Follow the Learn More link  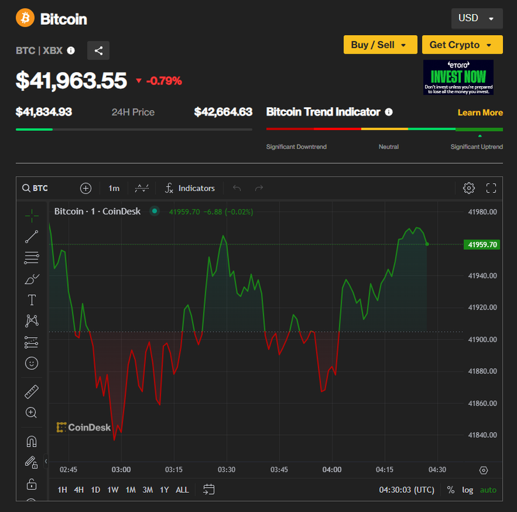480,112
